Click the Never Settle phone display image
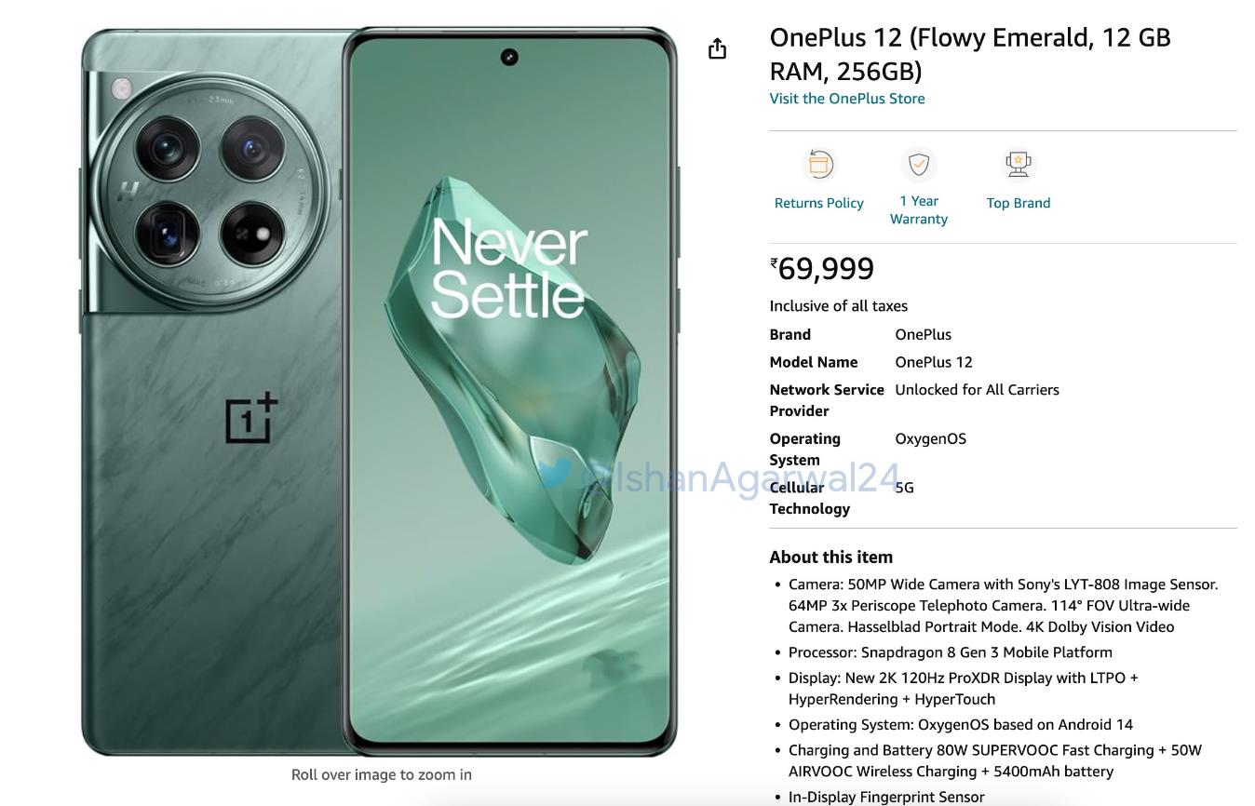Image resolution: width=1255 pixels, height=806 pixels. click(x=509, y=391)
